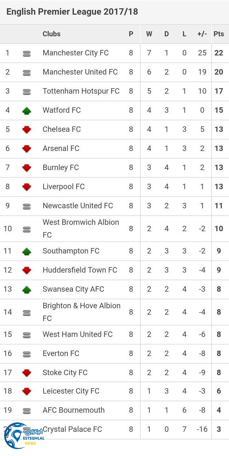Image resolution: width=229 pixels, height=456 pixels.
Task: Click the Esteghlal News logo
Action: [24, 436]
